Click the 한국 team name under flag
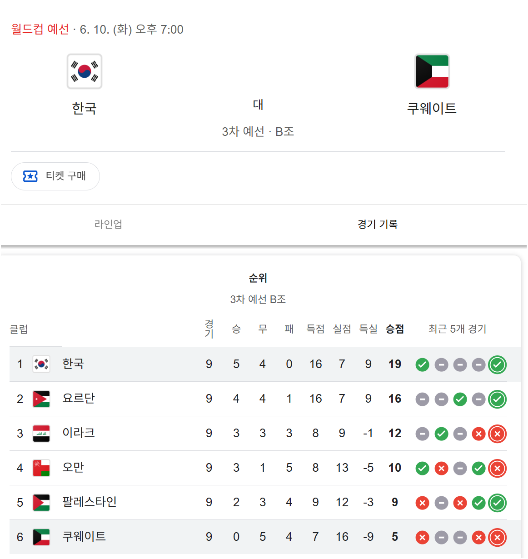The height and width of the screenshot is (559, 528). click(85, 108)
